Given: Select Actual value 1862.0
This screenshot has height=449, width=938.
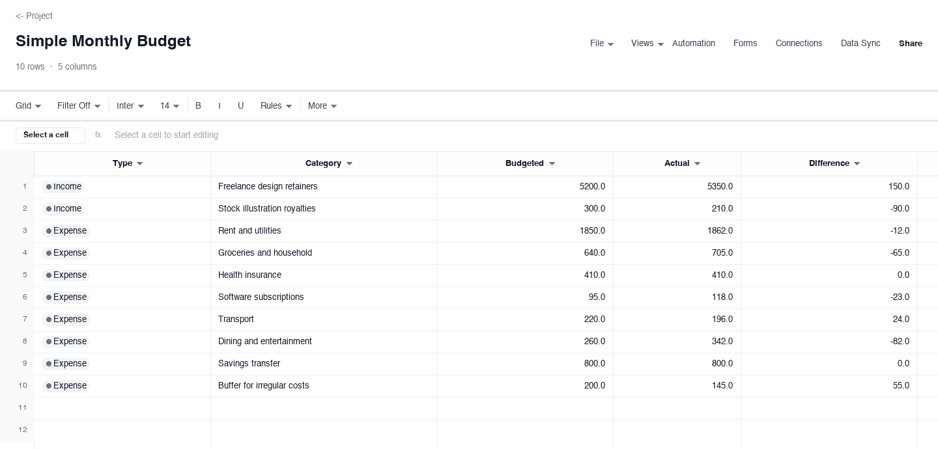Looking at the screenshot, I should tap(677, 231).
